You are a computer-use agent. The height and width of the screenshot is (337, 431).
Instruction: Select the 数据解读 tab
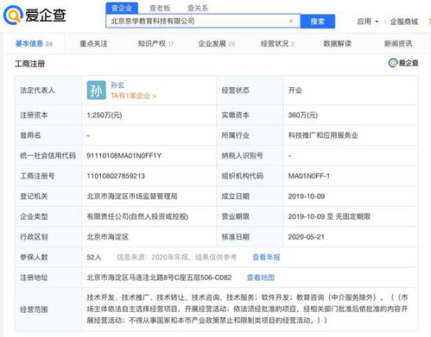pyautogui.click(x=337, y=44)
